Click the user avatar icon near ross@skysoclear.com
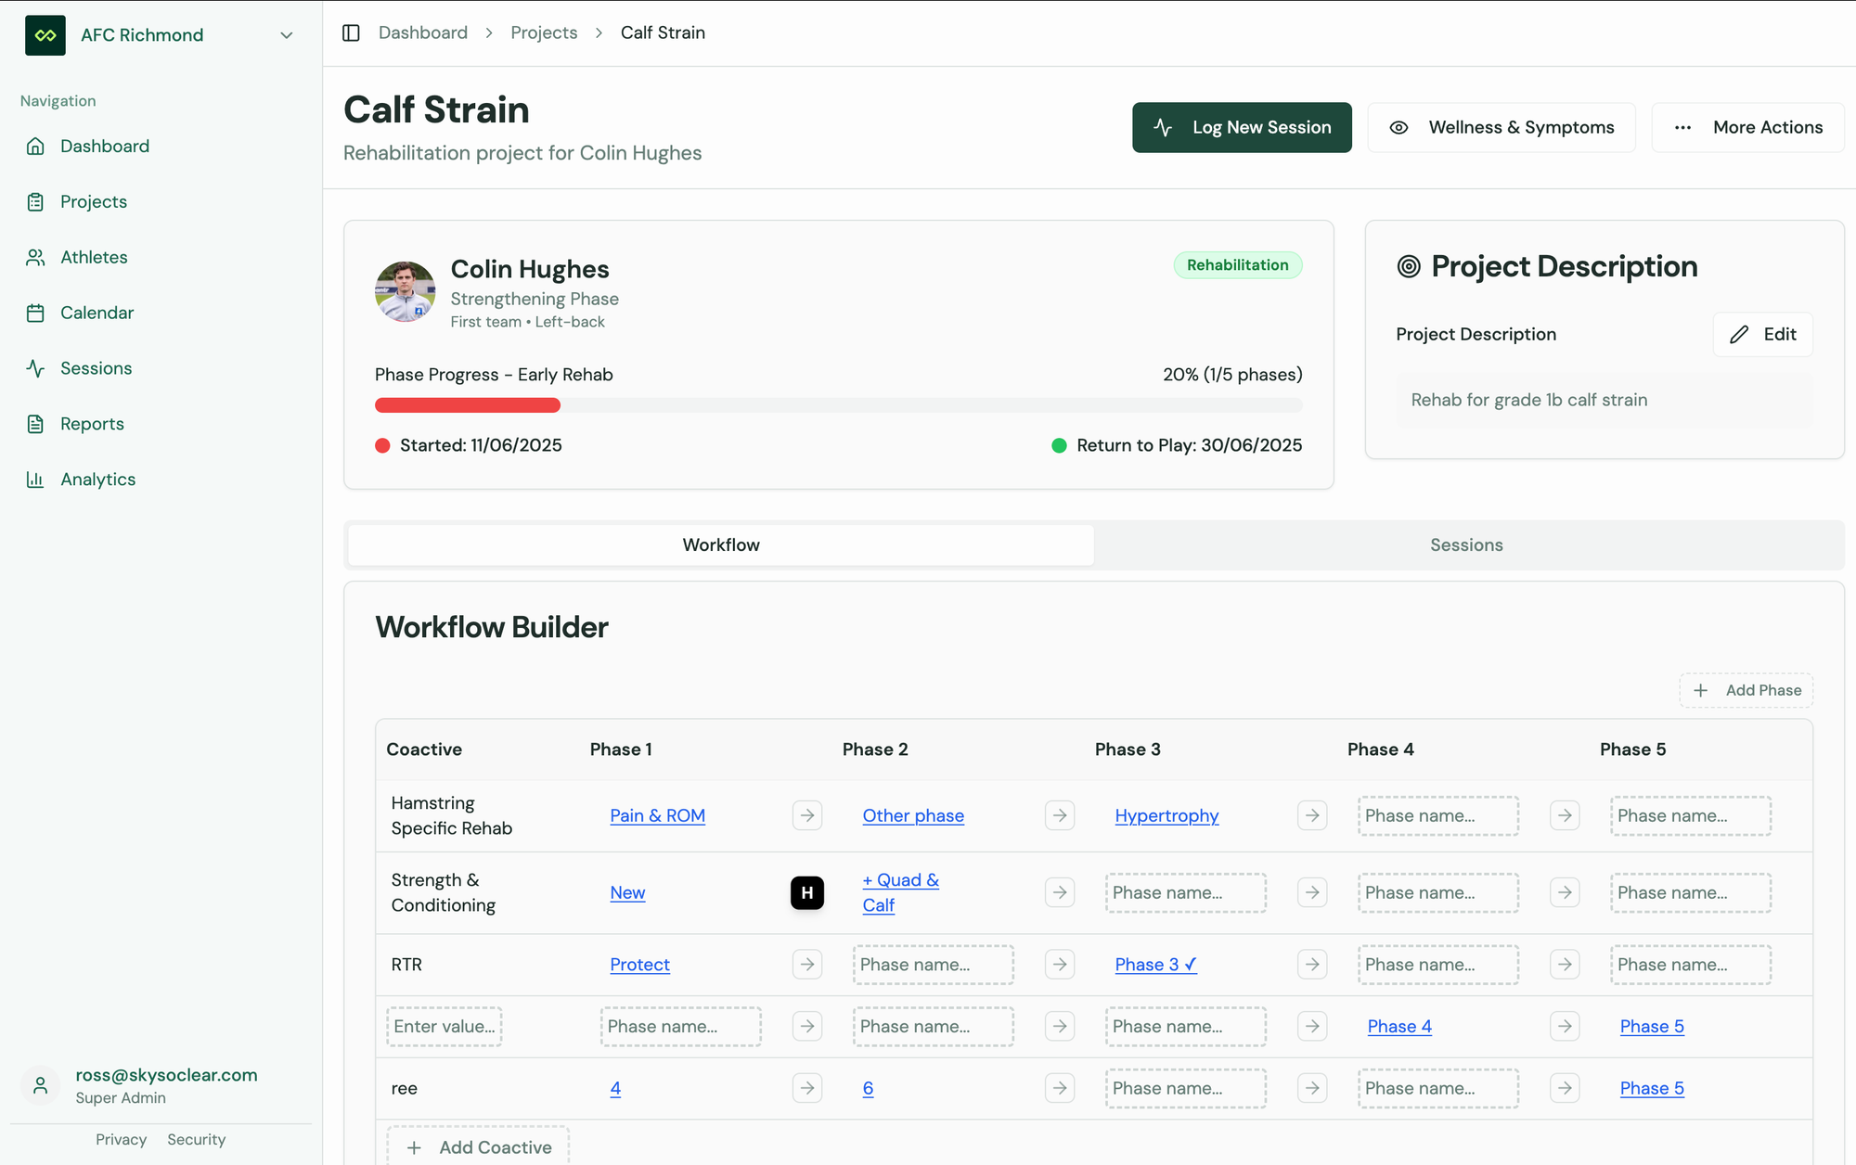Viewport: 1856px width, 1165px height. click(x=41, y=1085)
